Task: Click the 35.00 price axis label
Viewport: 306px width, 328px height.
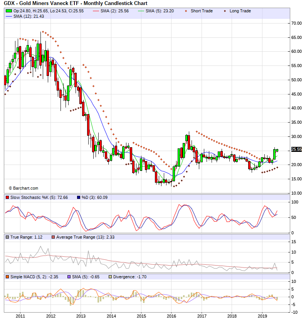Action: point(297,122)
